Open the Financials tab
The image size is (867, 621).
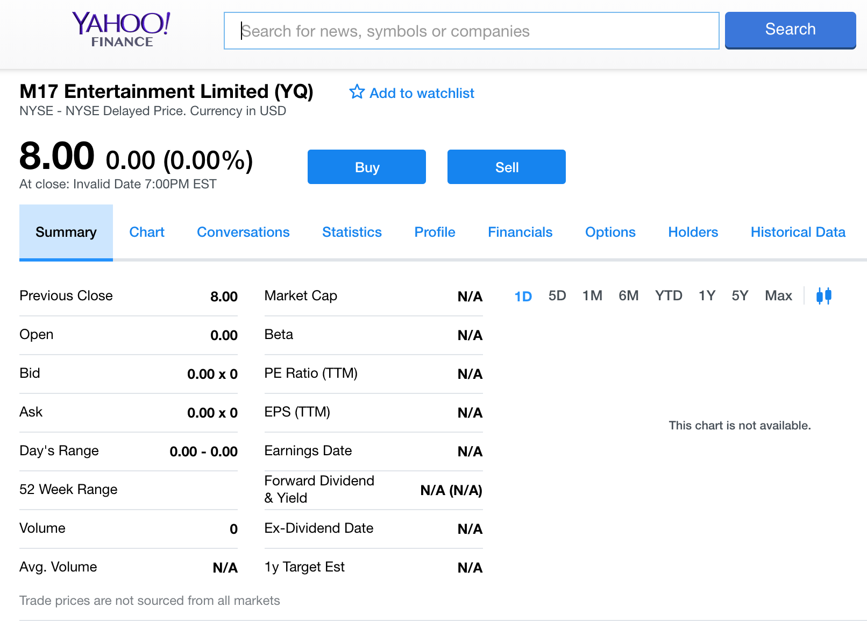click(520, 232)
